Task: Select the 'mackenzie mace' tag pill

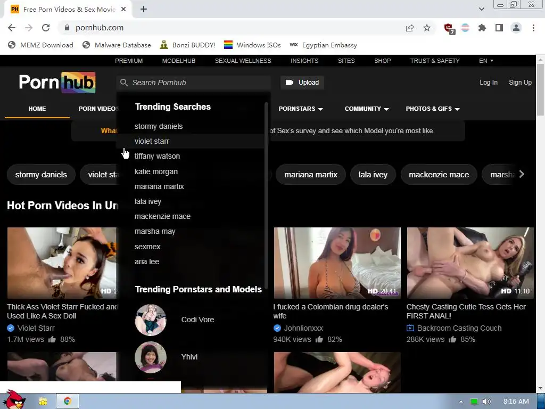Action: (439, 175)
